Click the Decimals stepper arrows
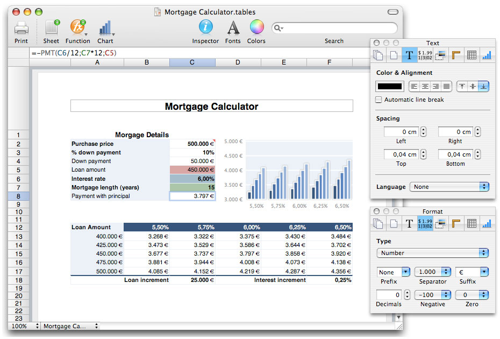Screen dimensions: 500x339 coord(407,294)
